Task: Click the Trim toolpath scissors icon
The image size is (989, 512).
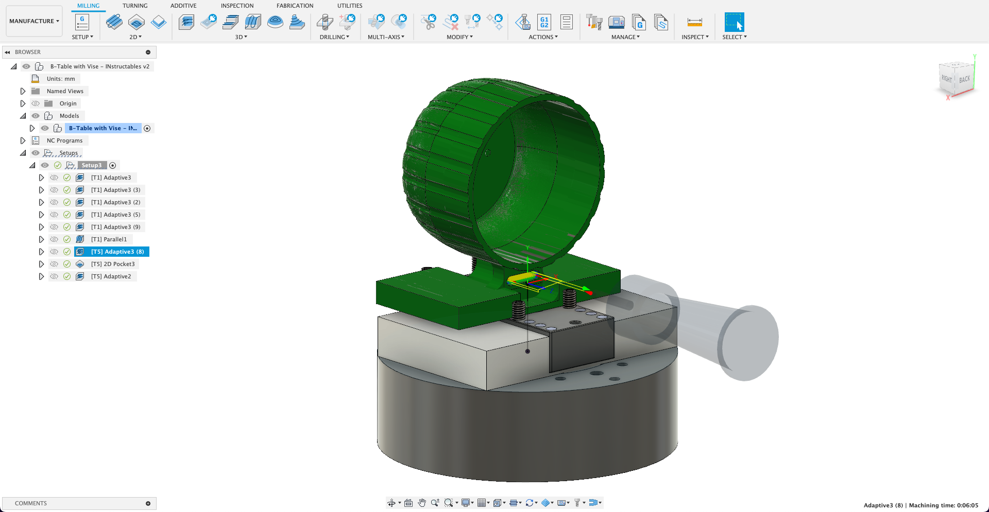Action: tap(428, 22)
